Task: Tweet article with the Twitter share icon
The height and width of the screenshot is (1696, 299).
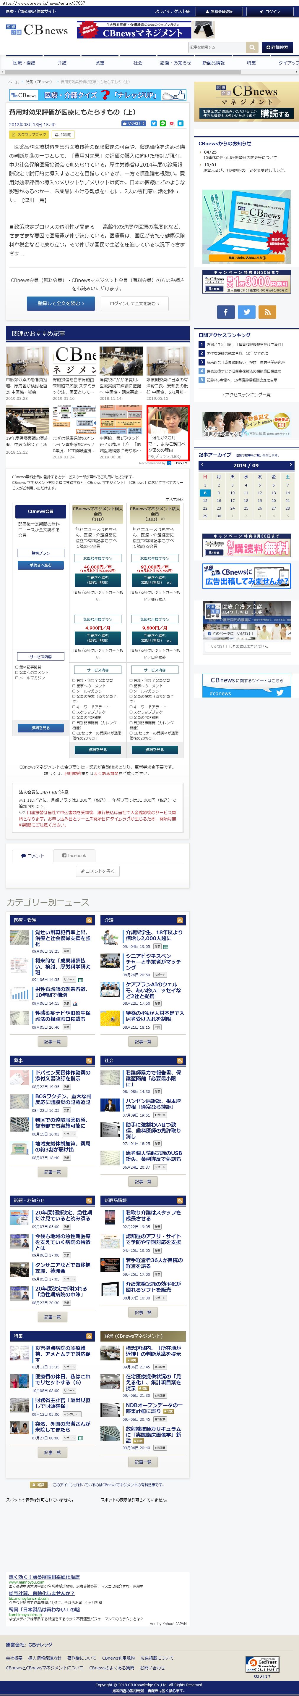Action: pos(154,123)
